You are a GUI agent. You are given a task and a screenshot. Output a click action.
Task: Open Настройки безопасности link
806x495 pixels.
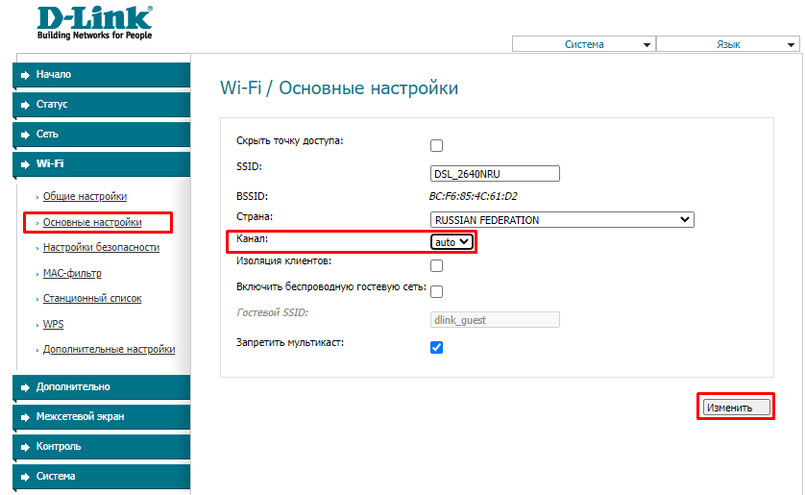(x=101, y=247)
